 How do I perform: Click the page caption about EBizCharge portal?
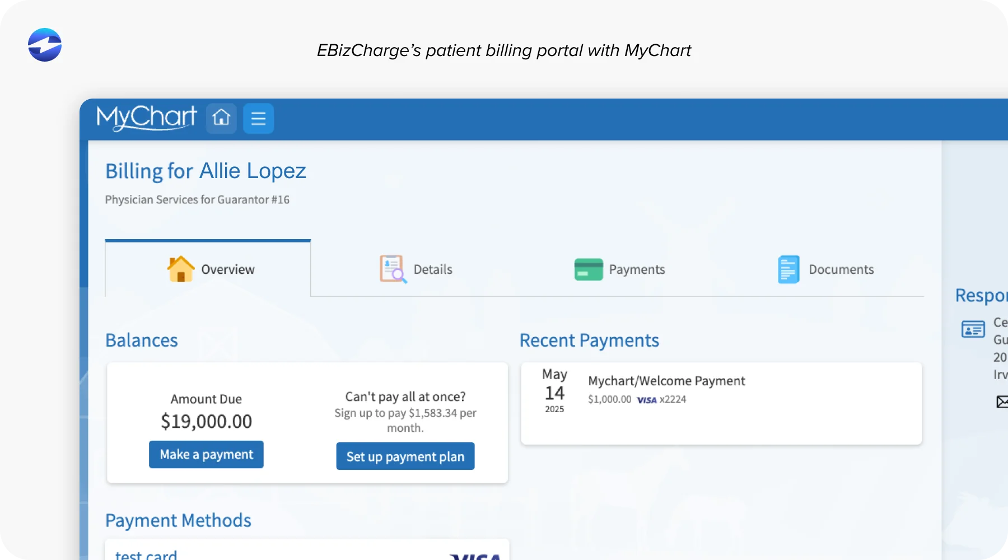[x=503, y=50]
